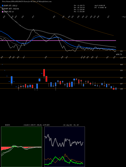Image resolution: width=126 pixels, height=167 pixels.
Task: Click the ADX '(14 day) 28, +16, -25' values
Action: click(71, 125)
